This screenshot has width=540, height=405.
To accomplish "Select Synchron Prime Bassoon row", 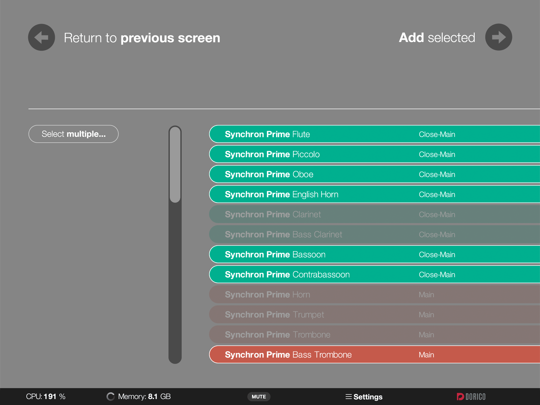I will 374,254.
